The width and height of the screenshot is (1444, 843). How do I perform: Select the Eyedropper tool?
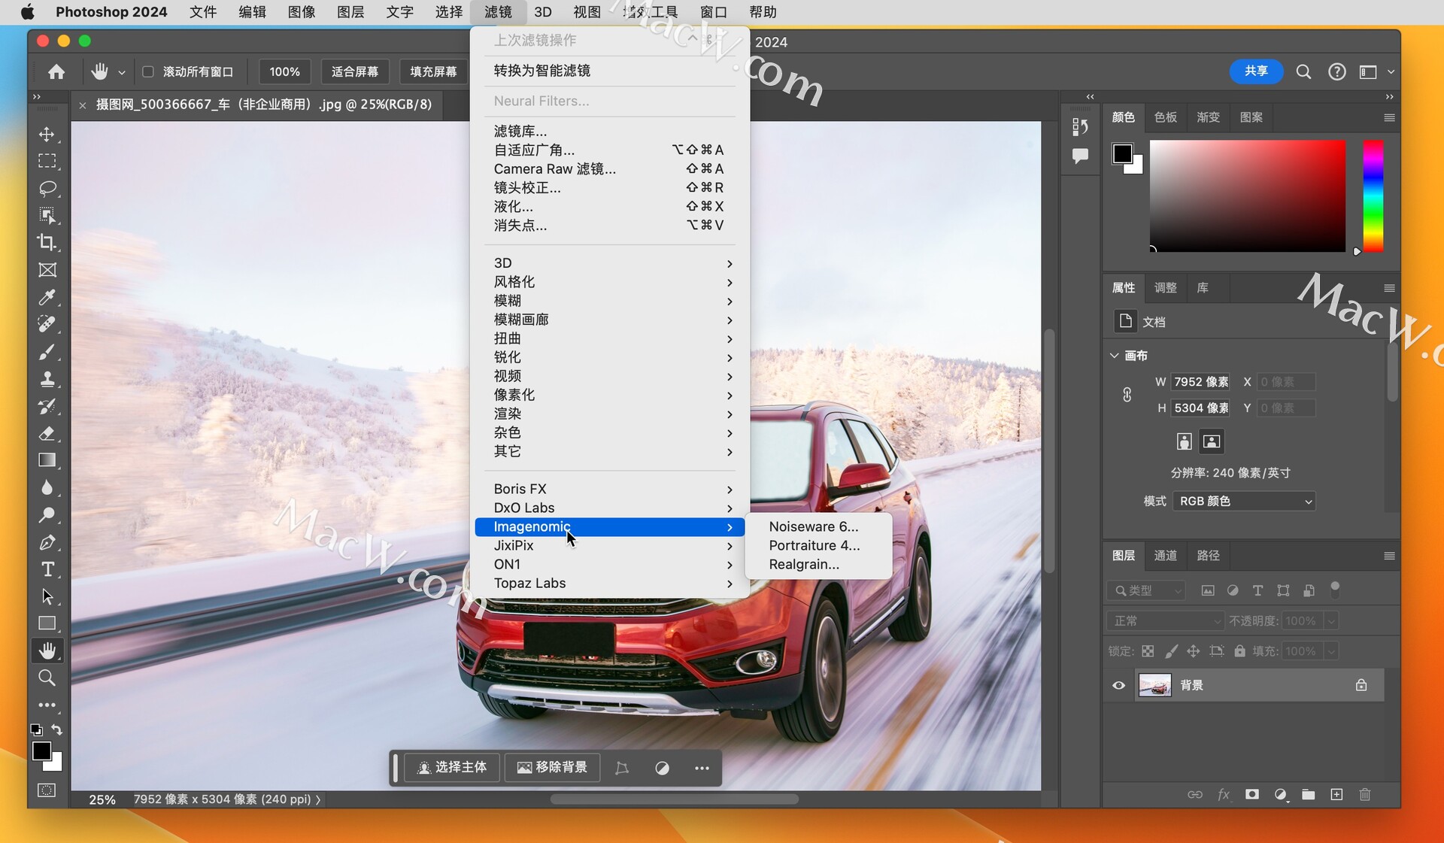pyautogui.click(x=47, y=297)
